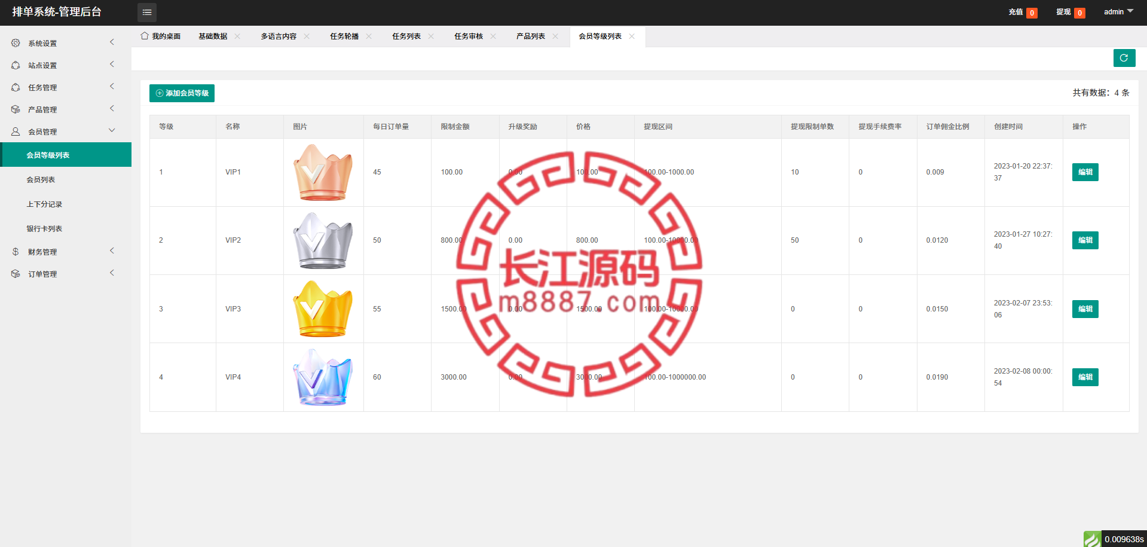This screenshot has height=547, width=1147.
Task: Click the 排单系统-管理后台 title
Action: point(57,12)
